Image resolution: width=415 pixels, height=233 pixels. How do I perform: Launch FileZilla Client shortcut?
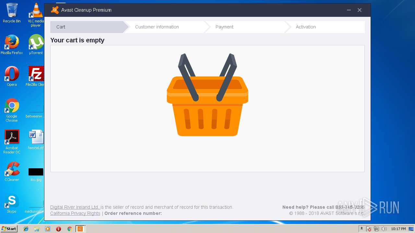tap(36, 76)
